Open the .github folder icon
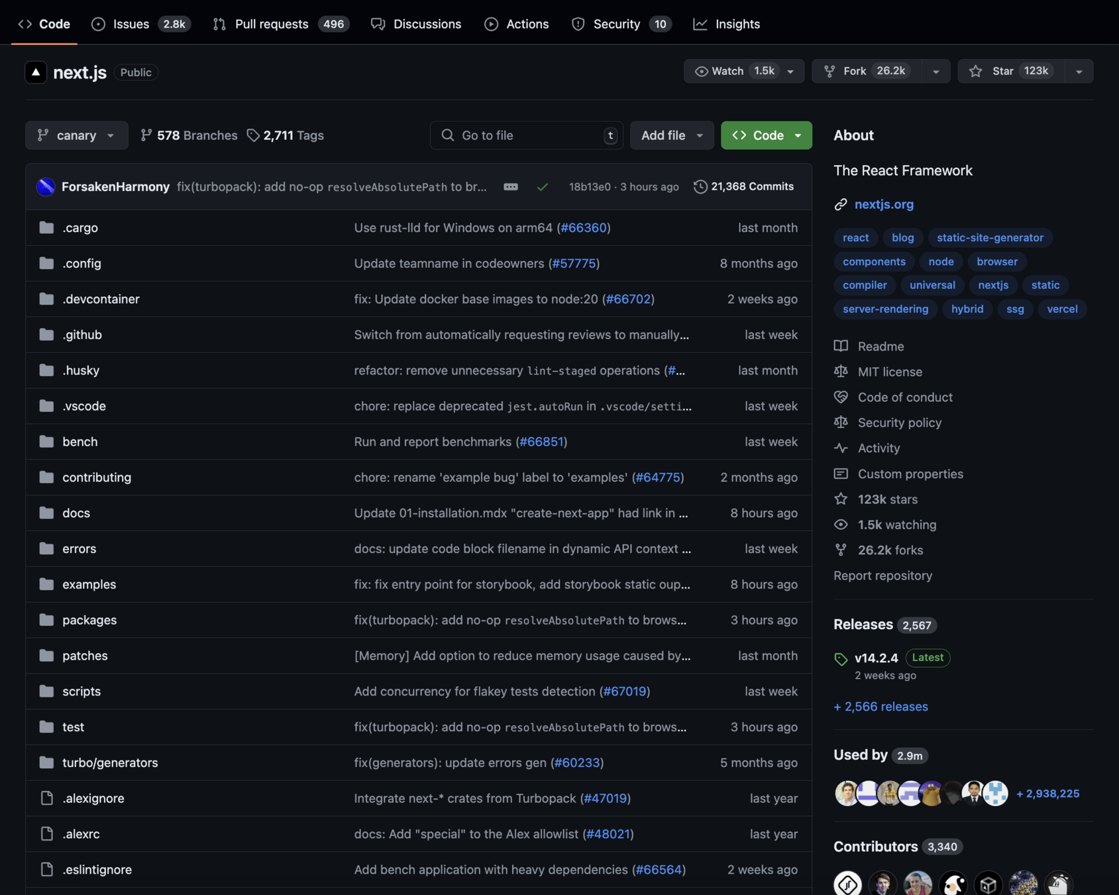The image size is (1119, 895). pos(46,335)
